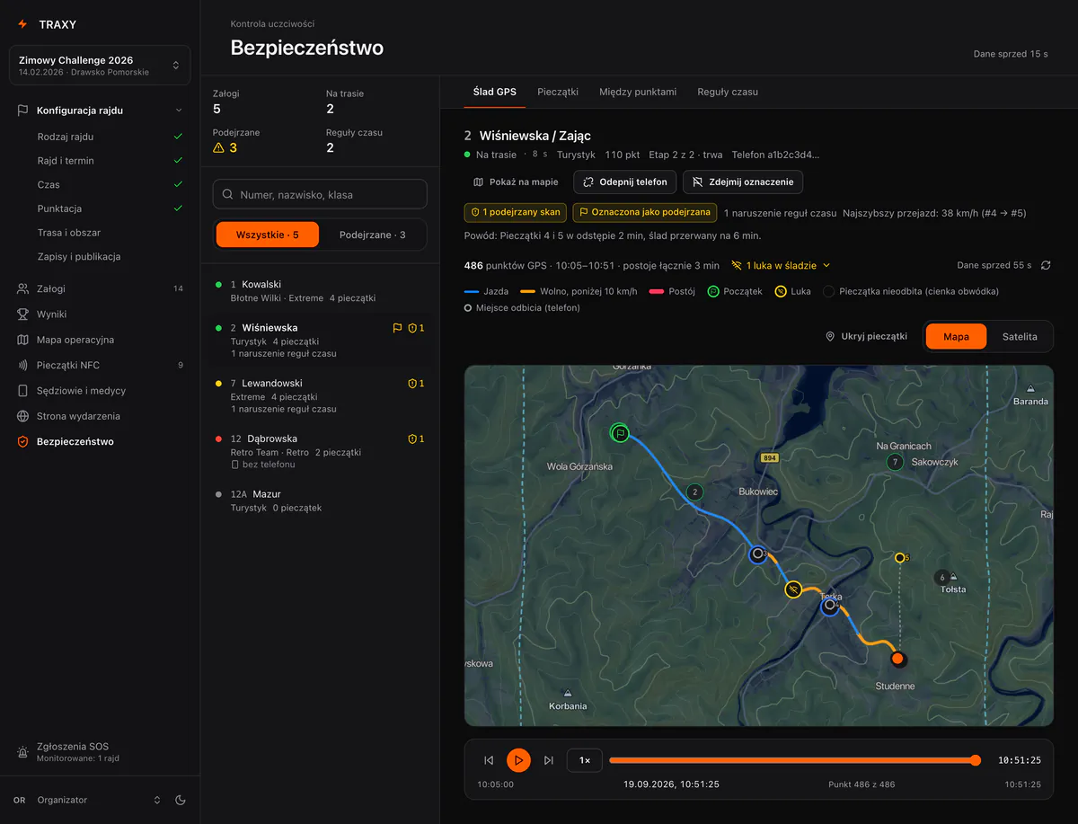Open Mapa operacyjna in sidebar

pos(100,340)
